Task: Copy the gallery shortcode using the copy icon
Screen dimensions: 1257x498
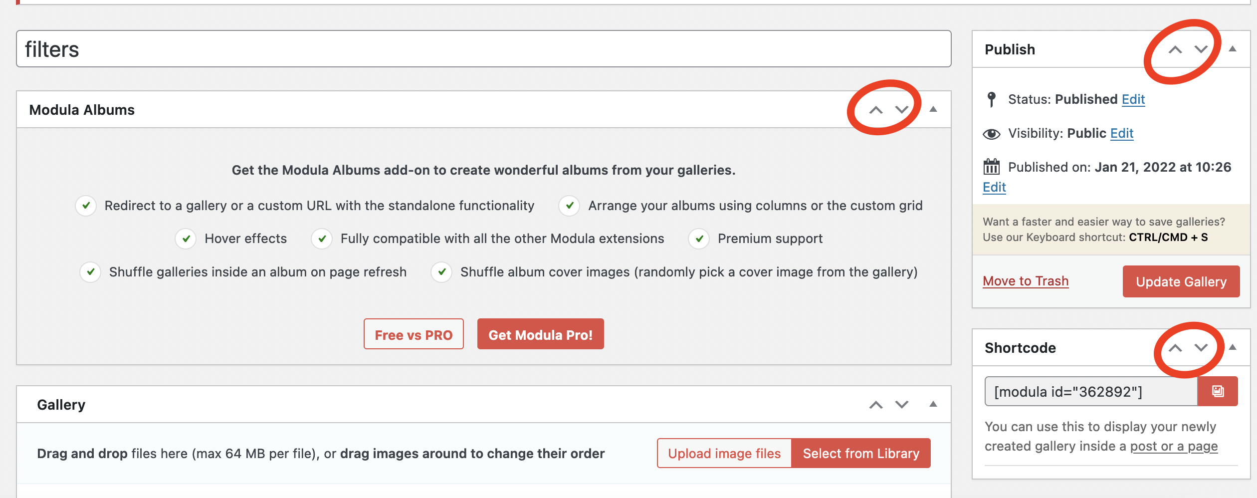Action: [1218, 391]
